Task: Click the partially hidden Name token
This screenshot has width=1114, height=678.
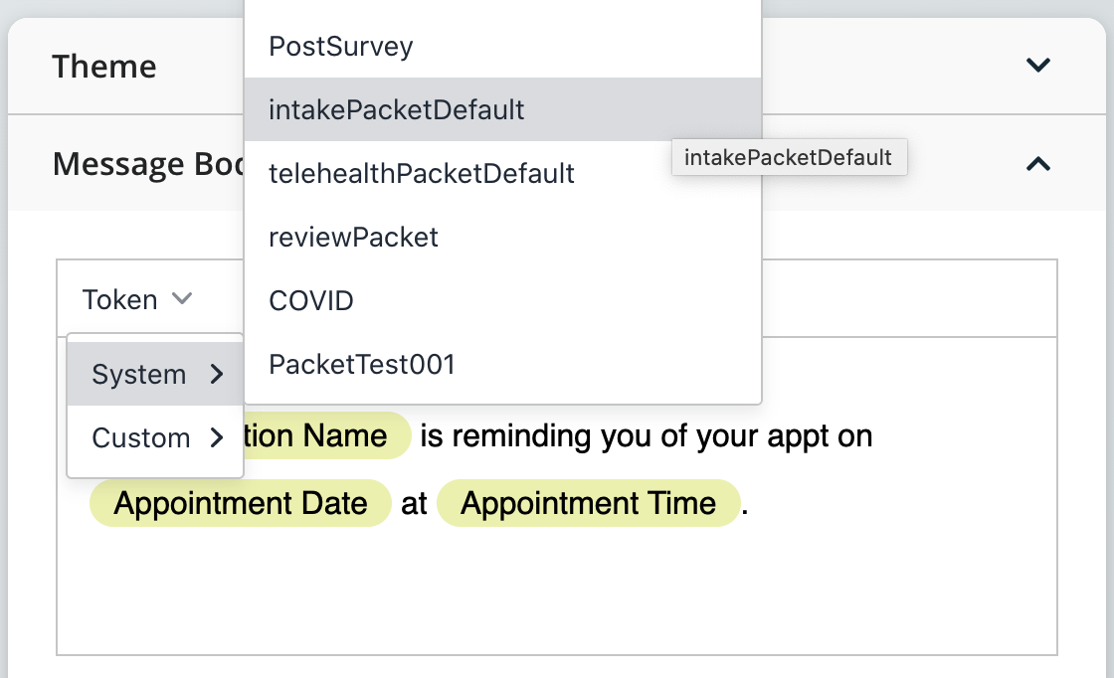Action: coord(327,435)
